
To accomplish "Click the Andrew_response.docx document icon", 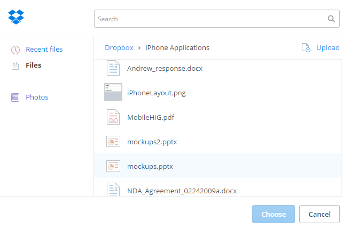I will tap(113, 68).
